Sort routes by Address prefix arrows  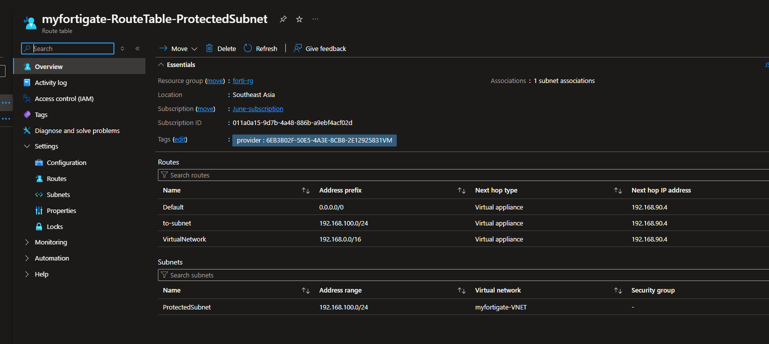tap(462, 190)
